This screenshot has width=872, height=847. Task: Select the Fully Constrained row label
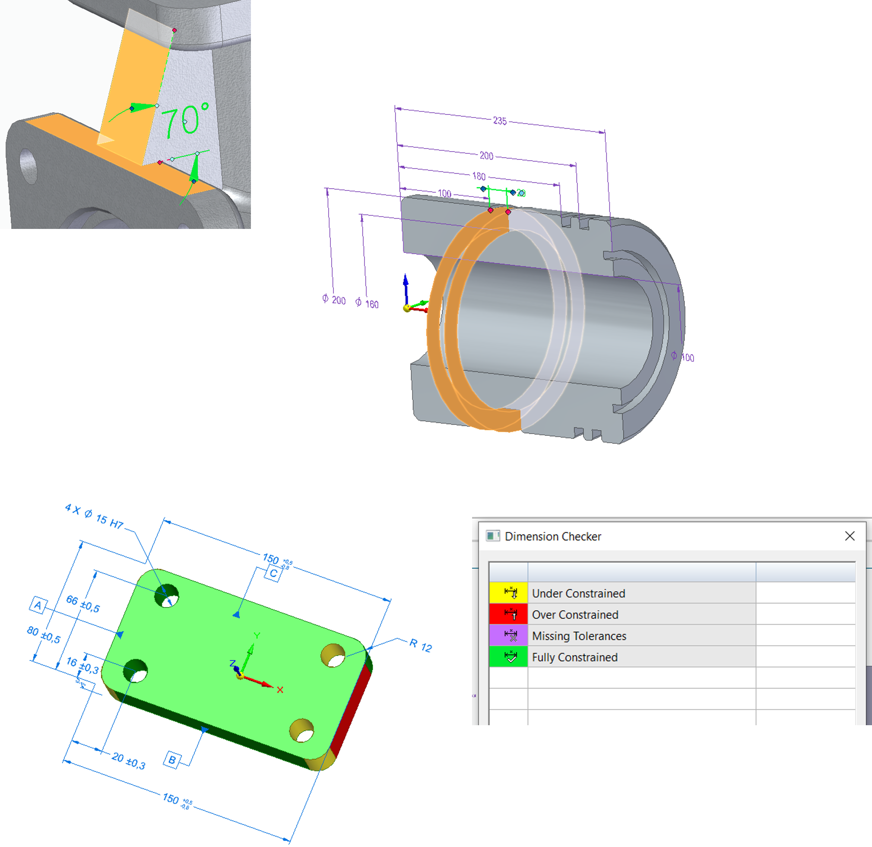[x=574, y=657]
